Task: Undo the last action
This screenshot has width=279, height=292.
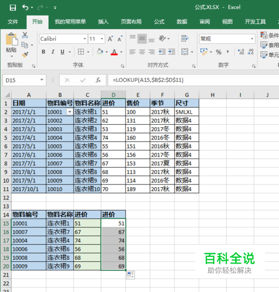Action: [25, 7]
